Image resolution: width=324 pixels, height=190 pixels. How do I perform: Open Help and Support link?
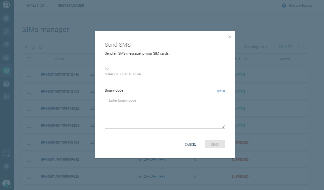pos(297,6)
